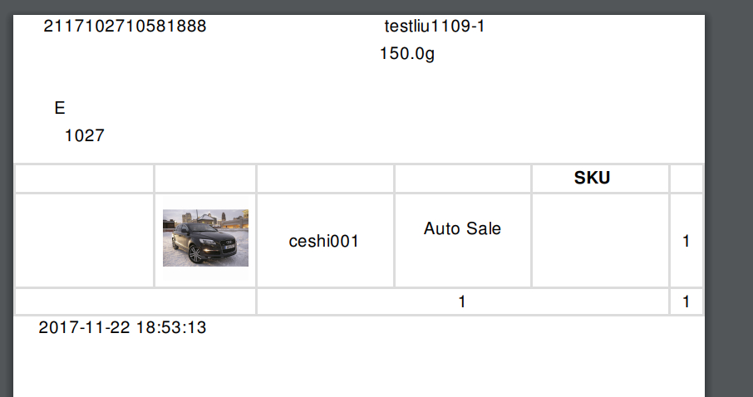
Task: Click the letter E label
Action: [x=60, y=108]
